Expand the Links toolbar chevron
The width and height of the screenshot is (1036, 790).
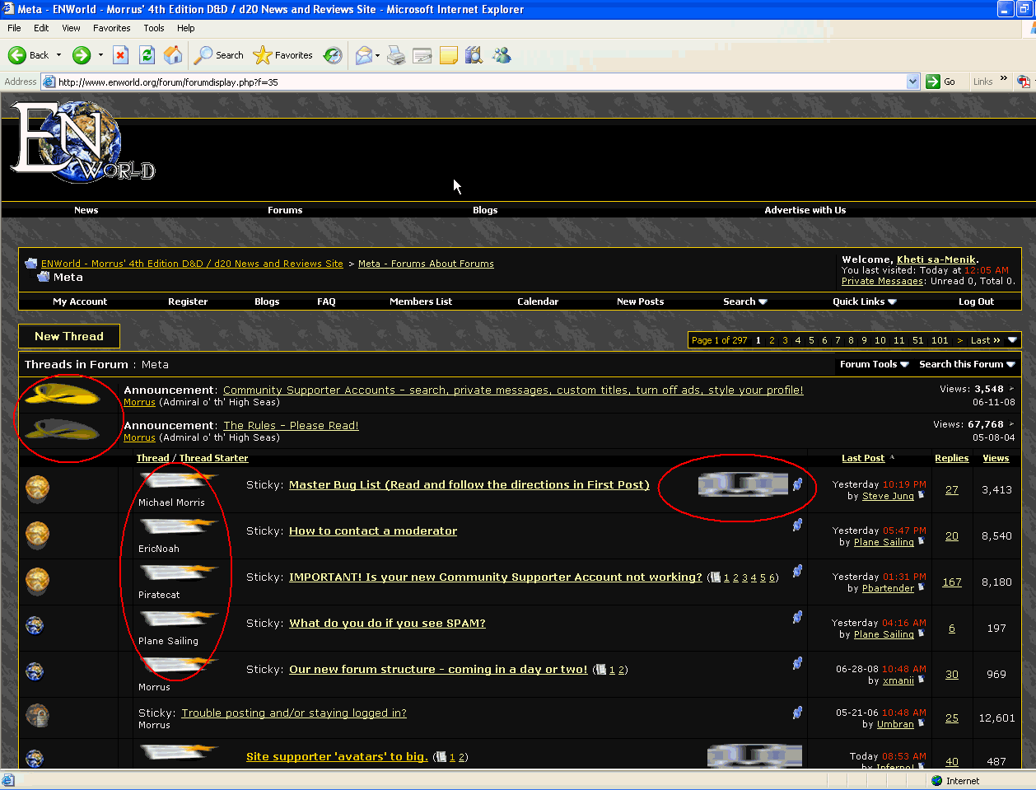(x=1004, y=79)
